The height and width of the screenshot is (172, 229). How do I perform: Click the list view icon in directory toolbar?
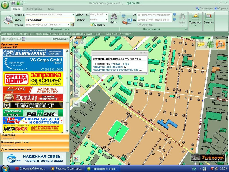(x=19, y=39)
